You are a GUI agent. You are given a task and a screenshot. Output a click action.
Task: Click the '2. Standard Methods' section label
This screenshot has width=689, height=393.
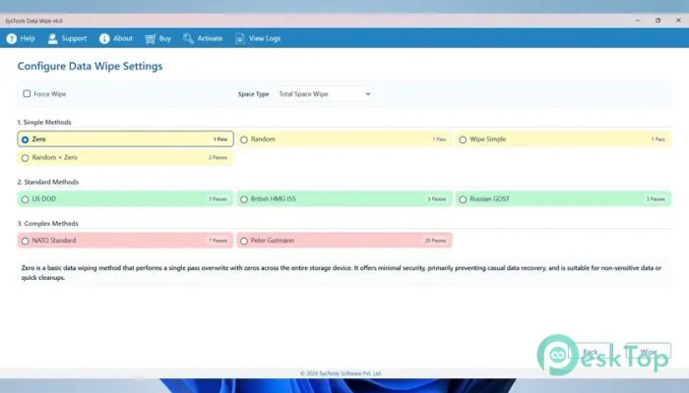[x=48, y=182]
